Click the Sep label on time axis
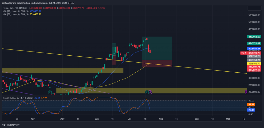The width and height of the screenshot is (264, 128). [x=197, y=119]
